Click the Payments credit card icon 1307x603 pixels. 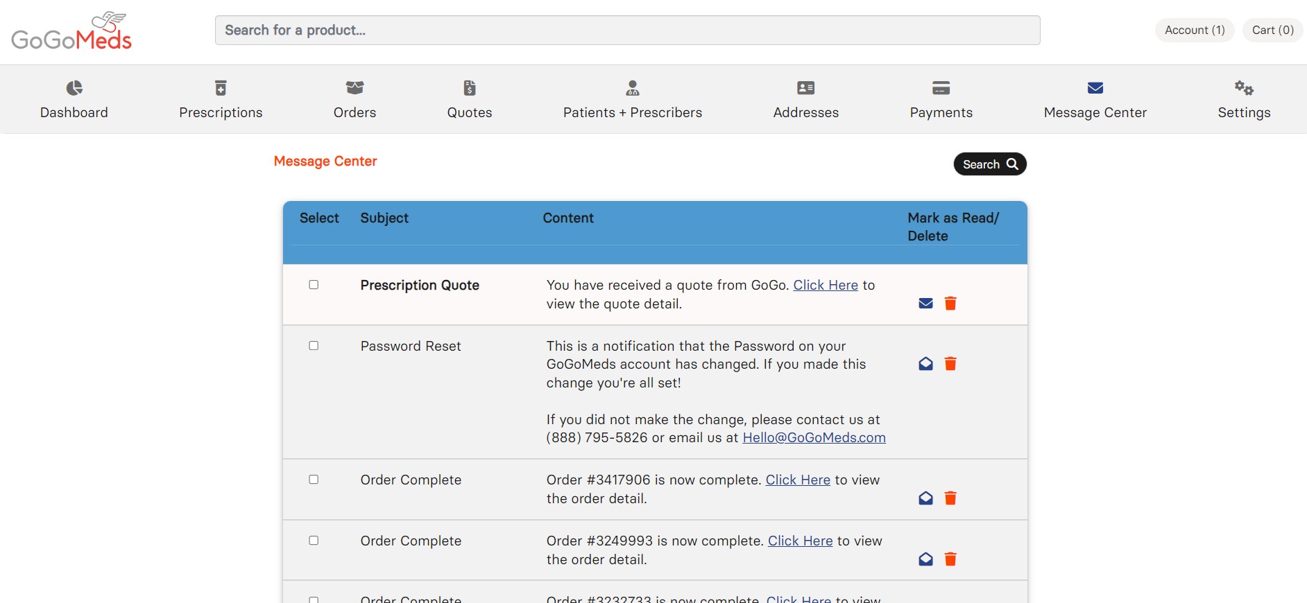coord(941,88)
